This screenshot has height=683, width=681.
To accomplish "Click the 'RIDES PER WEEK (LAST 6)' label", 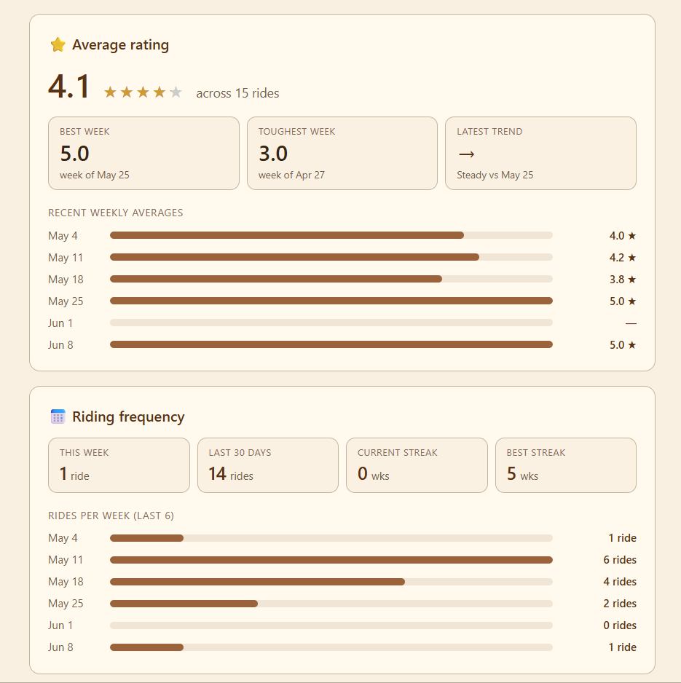I will 111,516.
